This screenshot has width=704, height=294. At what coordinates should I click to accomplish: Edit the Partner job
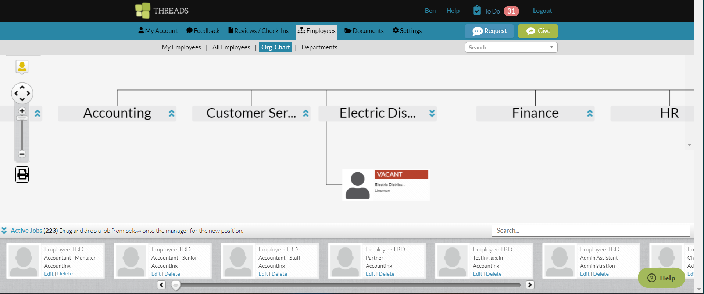[370, 274]
